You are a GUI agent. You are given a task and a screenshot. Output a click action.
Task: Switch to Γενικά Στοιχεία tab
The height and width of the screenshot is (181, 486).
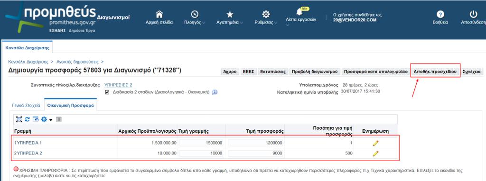click(26, 105)
